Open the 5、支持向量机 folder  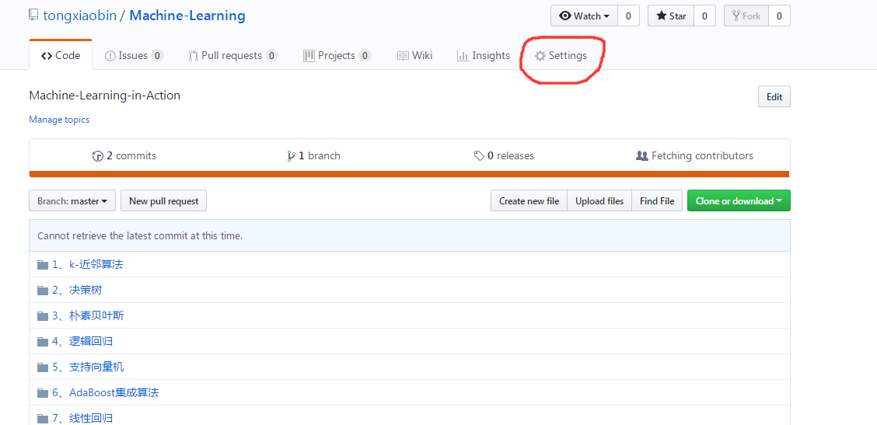click(x=88, y=367)
